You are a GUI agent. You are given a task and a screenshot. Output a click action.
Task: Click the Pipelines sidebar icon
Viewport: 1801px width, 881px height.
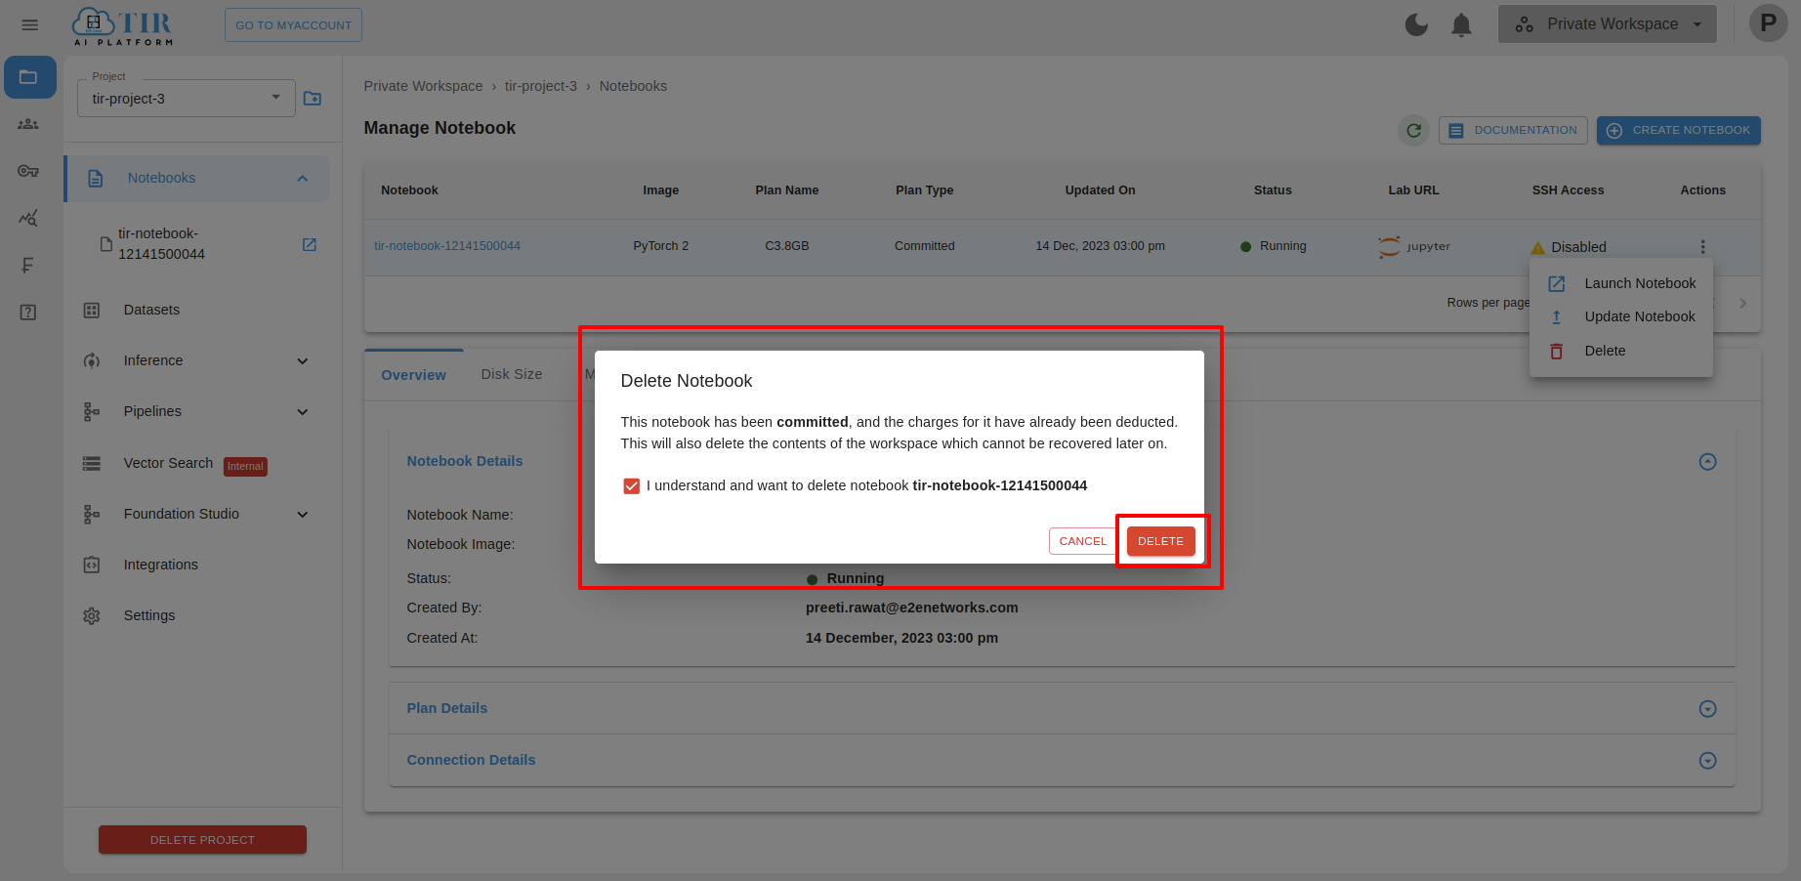coord(92,412)
